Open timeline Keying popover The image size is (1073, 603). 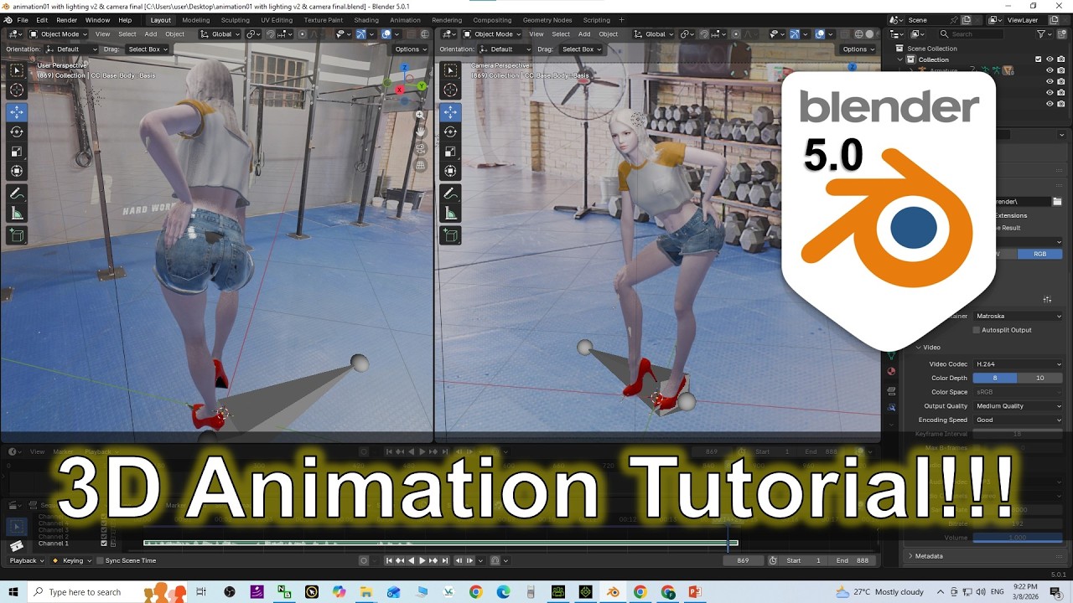click(x=73, y=560)
